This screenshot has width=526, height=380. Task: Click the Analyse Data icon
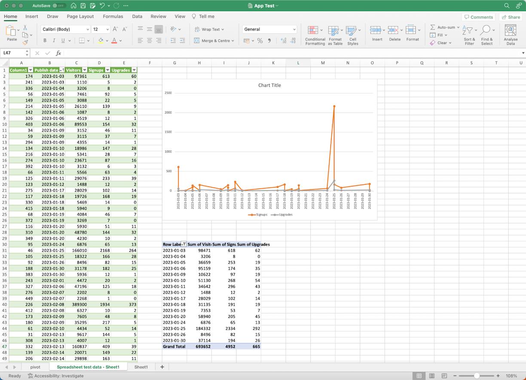[511, 34]
